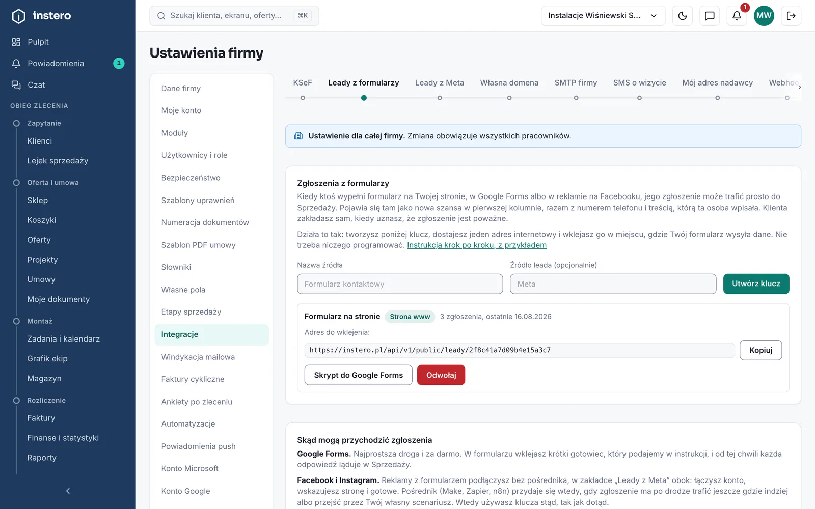Open Automatyzacje settings
This screenshot has width=815, height=509.
pyautogui.click(x=211, y=424)
